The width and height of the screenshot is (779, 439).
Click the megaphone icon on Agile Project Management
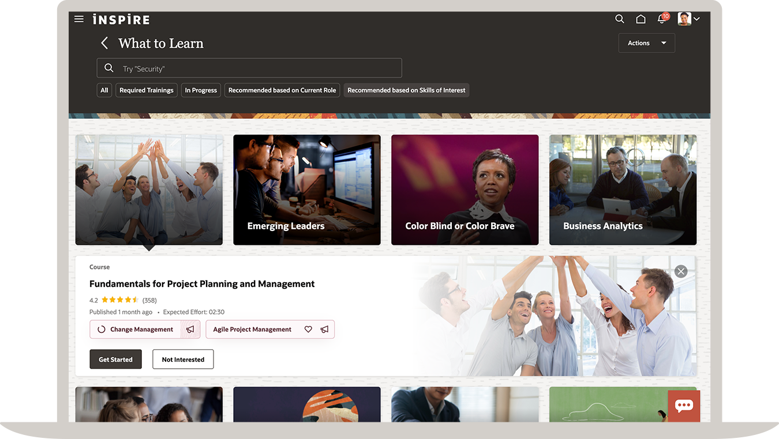324,330
